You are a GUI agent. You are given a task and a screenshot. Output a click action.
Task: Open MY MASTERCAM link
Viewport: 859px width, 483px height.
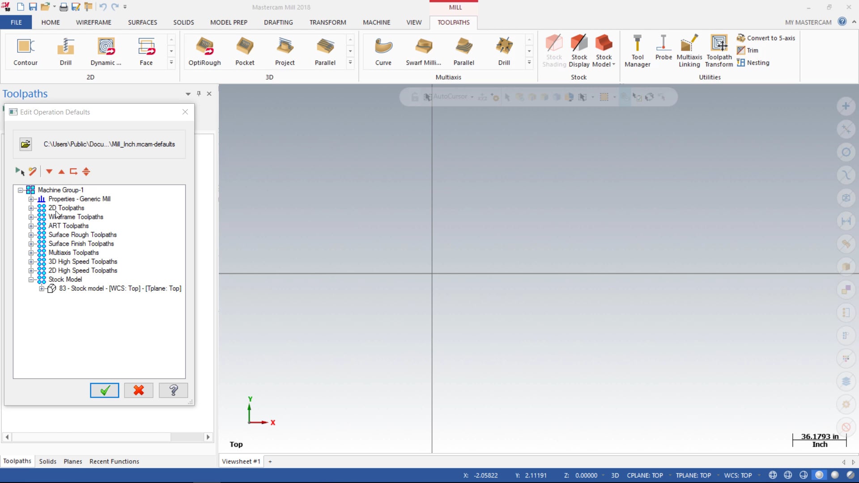[x=808, y=22]
